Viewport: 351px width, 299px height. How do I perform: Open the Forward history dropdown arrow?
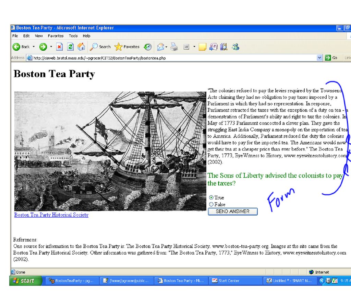51,47
